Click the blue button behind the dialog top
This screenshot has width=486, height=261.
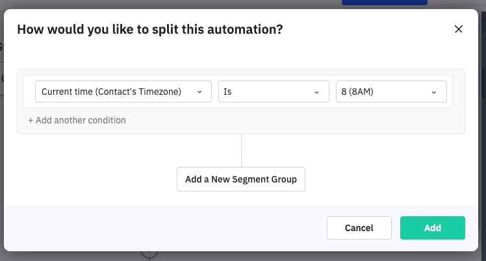click(384, 3)
